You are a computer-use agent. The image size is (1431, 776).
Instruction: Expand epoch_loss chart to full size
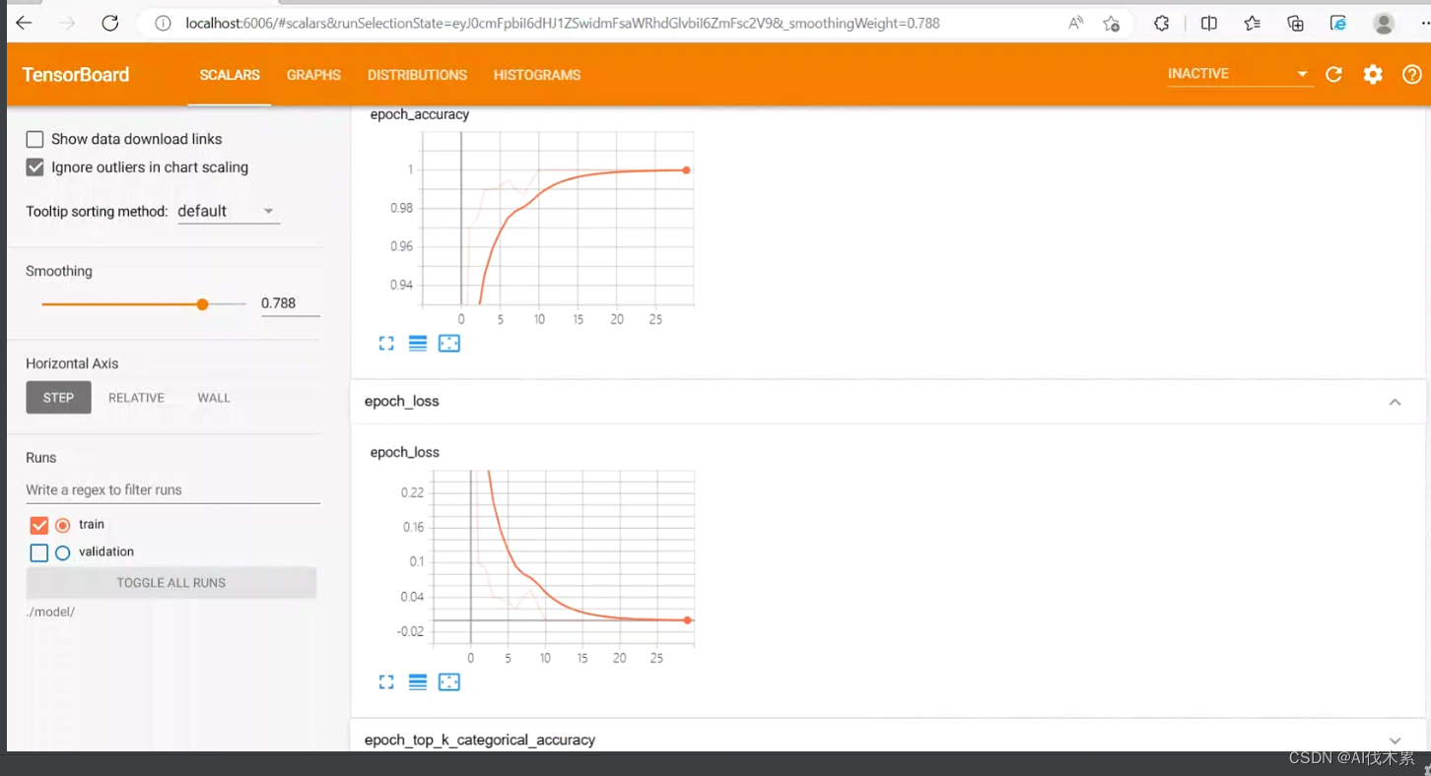(x=386, y=681)
